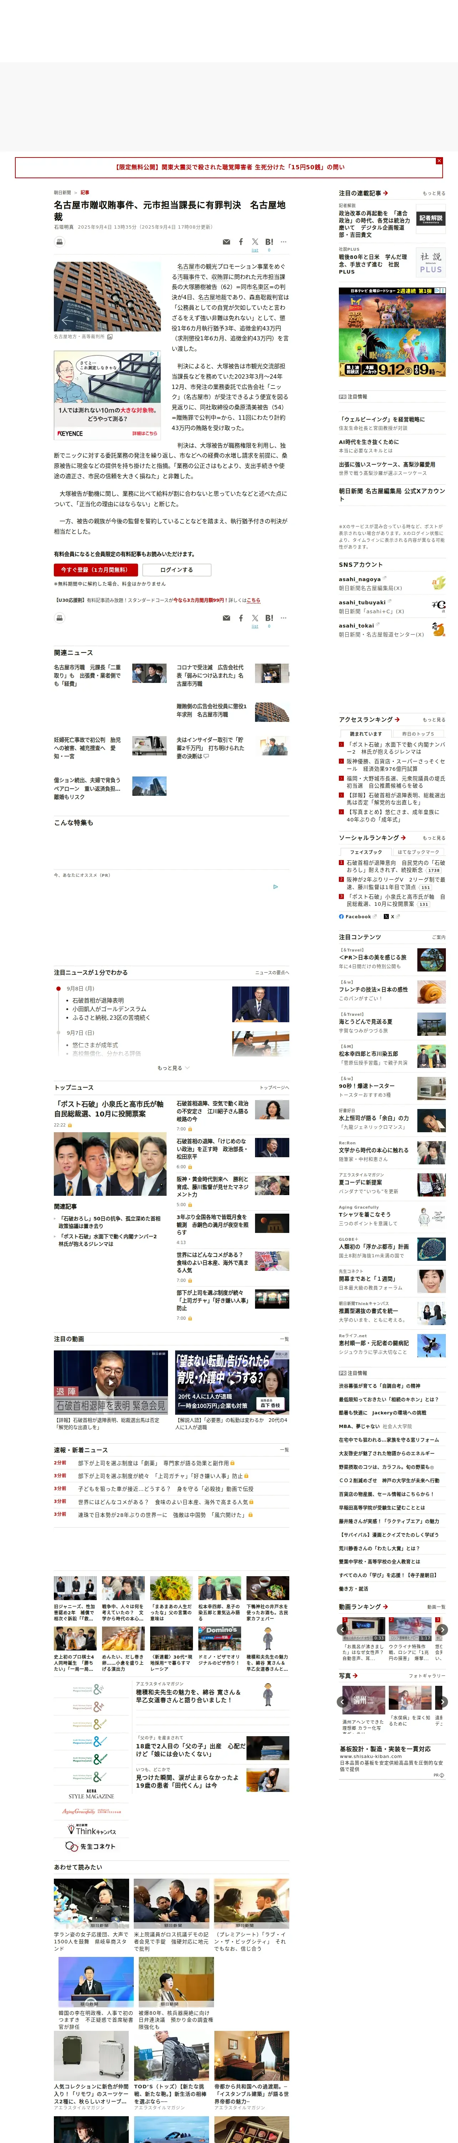Click X link under ソーシャルランキング list
The width and height of the screenshot is (458, 2143).
(x=392, y=917)
